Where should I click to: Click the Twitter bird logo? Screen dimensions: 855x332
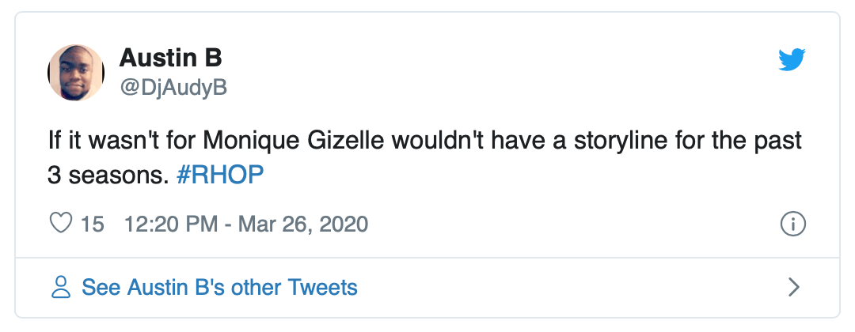(791, 60)
